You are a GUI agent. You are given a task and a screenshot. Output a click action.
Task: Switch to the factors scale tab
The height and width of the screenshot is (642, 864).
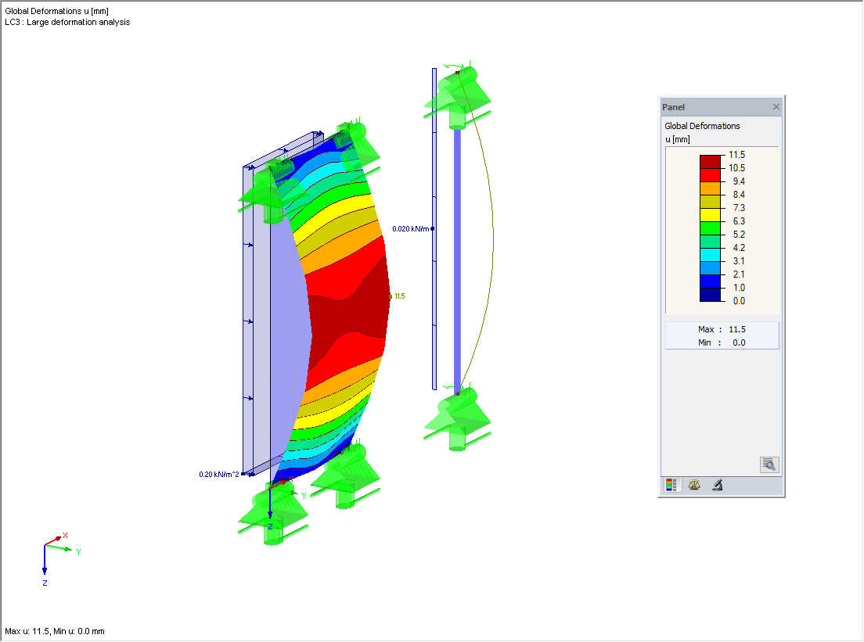[694, 485]
